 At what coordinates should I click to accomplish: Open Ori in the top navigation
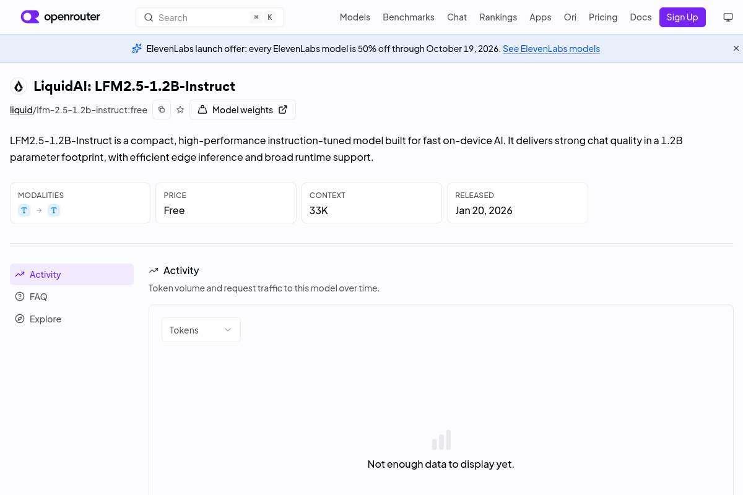(570, 17)
